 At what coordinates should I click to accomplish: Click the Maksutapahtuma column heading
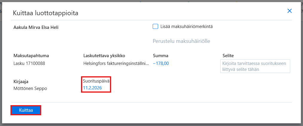point(31,56)
